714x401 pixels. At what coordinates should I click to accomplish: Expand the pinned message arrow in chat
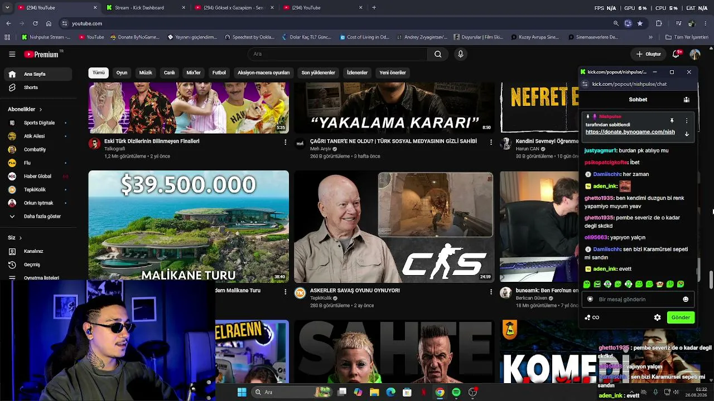tap(687, 134)
